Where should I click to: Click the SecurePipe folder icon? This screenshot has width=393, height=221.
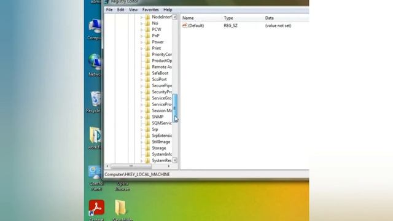coord(147,86)
